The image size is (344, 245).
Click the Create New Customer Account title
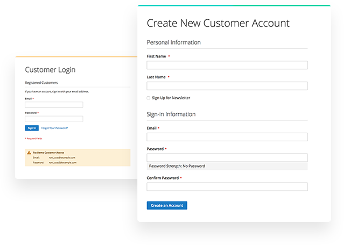point(218,23)
